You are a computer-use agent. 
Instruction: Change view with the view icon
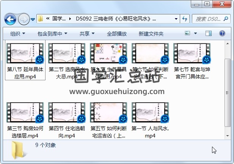[x=187, y=33]
